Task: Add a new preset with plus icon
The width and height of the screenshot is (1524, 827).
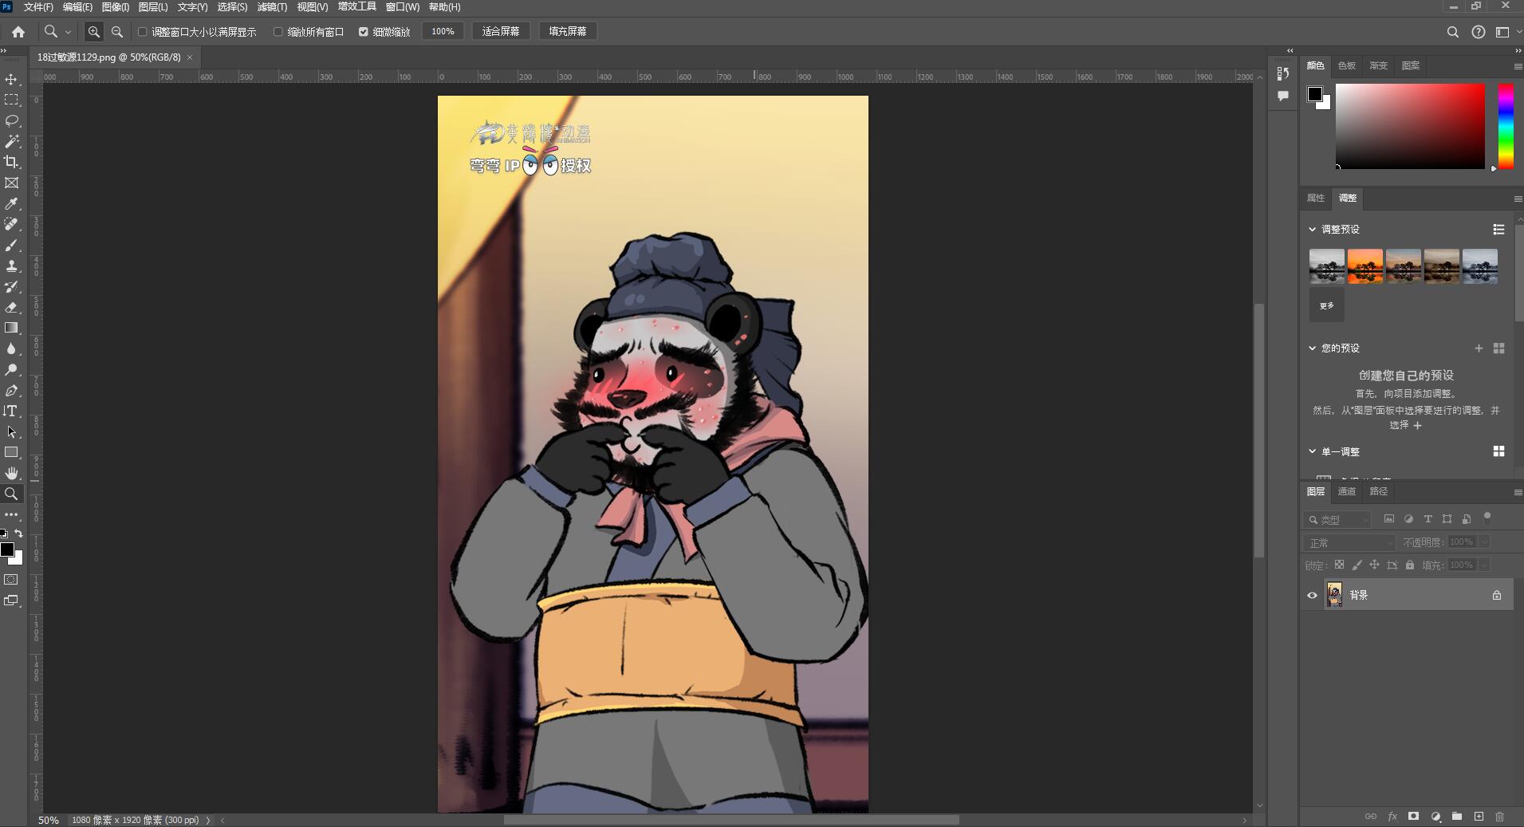Action: pyautogui.click(x=1479, y=349)
